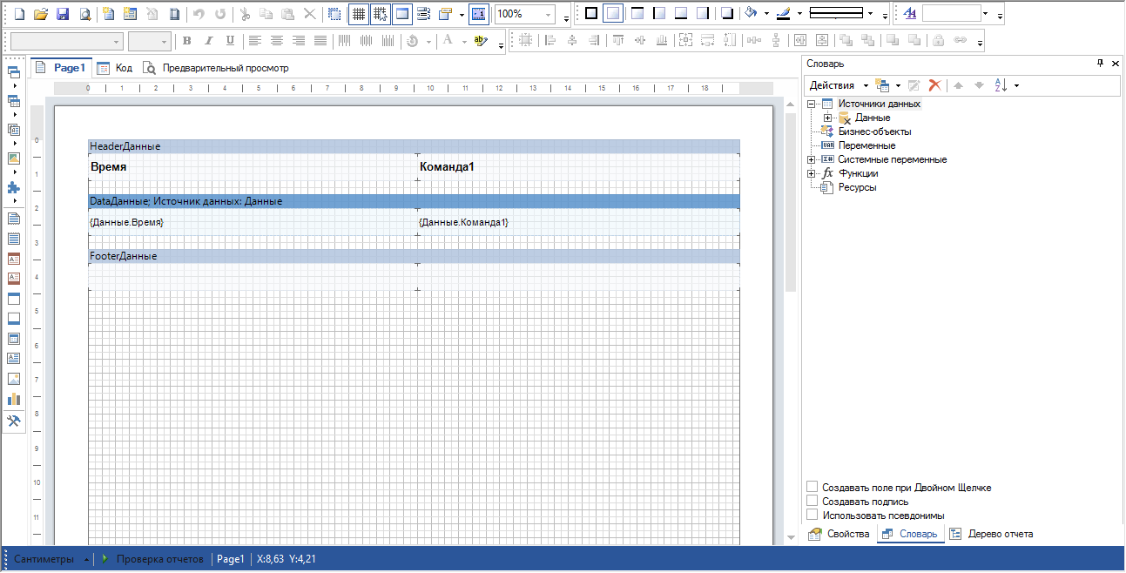The image size is (1126, 573).
Task: Click the justify text alignment icon
Action: pyautogui.click(x=320, y=41)
